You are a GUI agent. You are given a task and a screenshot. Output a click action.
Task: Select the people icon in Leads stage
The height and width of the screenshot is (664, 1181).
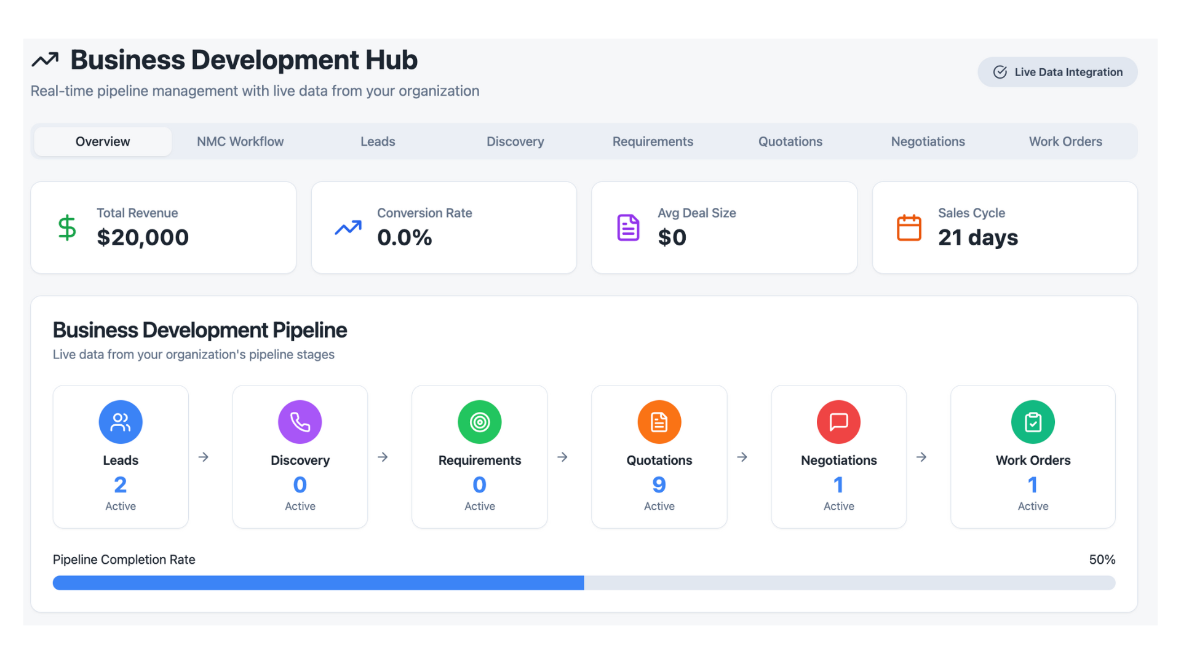[120, 422]
